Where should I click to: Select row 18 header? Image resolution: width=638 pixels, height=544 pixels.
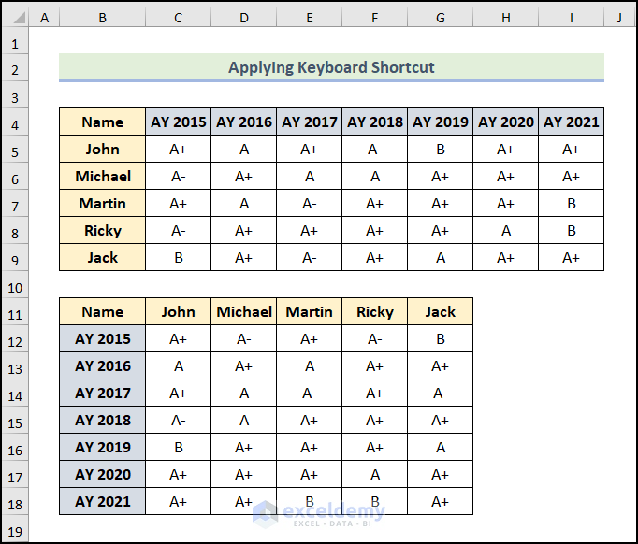16,501
